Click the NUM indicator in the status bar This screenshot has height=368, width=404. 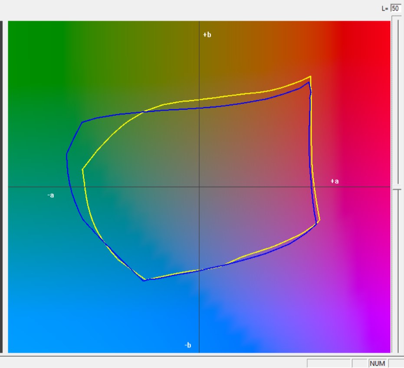coord(378,364)
